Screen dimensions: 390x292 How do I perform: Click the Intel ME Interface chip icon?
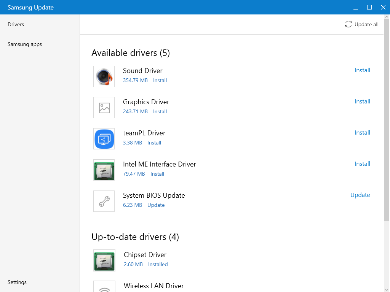coord(104,170)
